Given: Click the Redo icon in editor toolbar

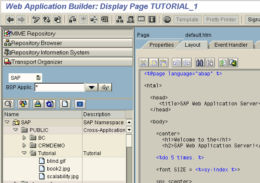Looking at the screenshot, I should (x=187, y=63).
